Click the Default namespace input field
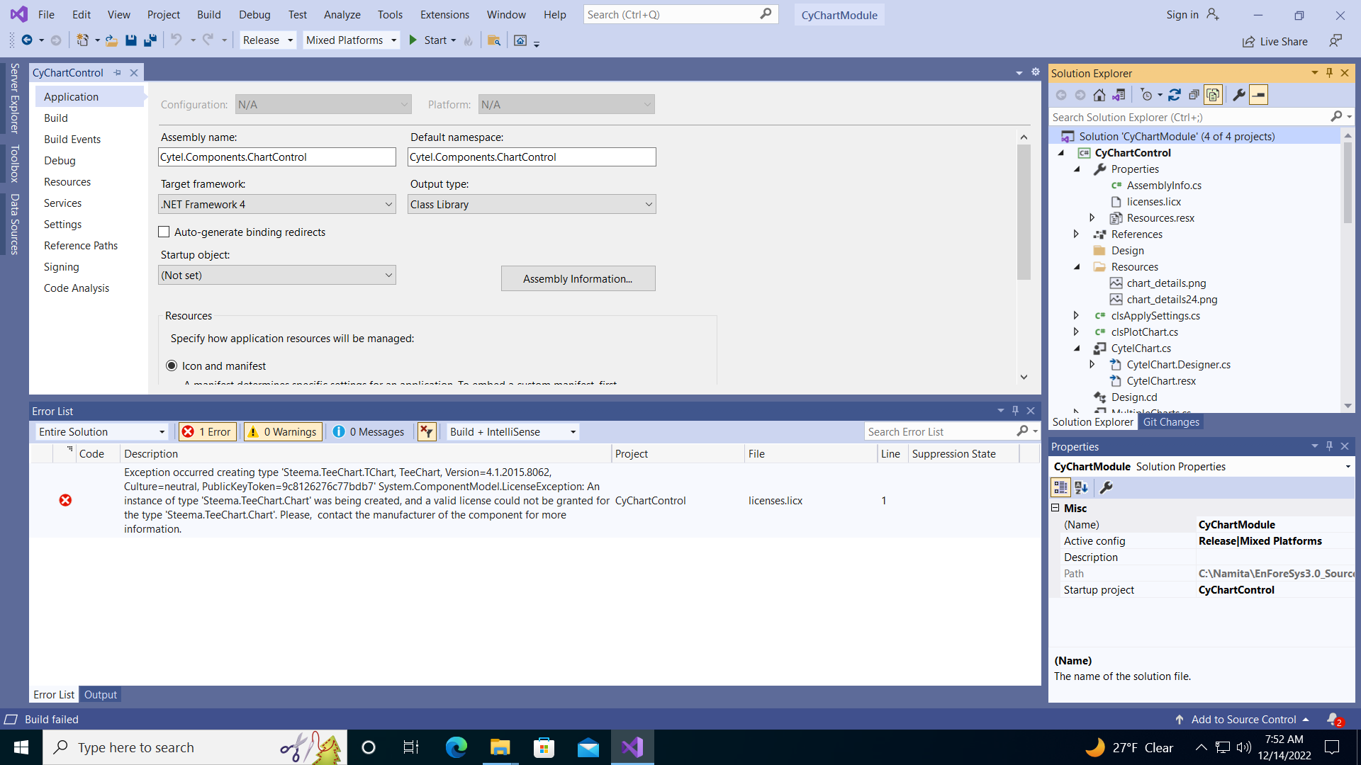This screenshot has height=765, width=1361. pyautogui.click(x=532, y=157)
